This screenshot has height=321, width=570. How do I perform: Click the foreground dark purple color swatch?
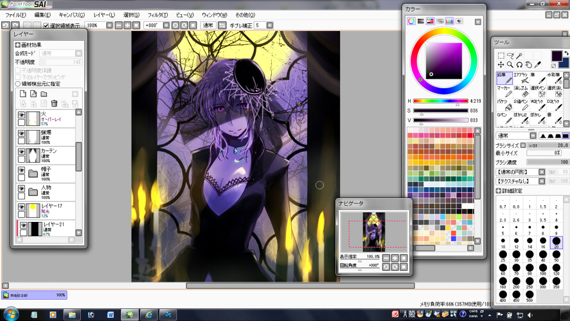[x=557, y=56]
